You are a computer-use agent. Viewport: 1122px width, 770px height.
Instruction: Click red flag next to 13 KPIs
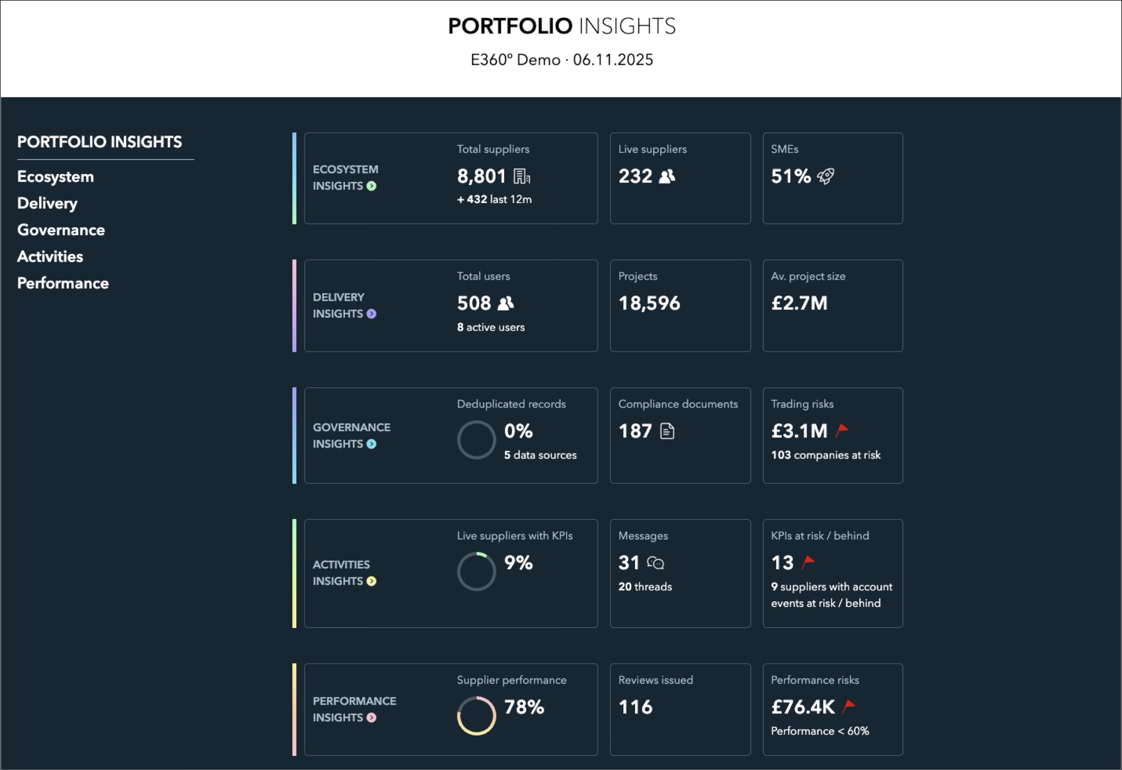click(x=808, y=562)
